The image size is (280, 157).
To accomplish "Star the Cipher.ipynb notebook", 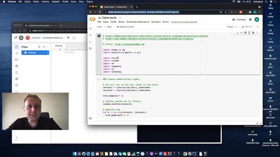I will click(120, 18).
